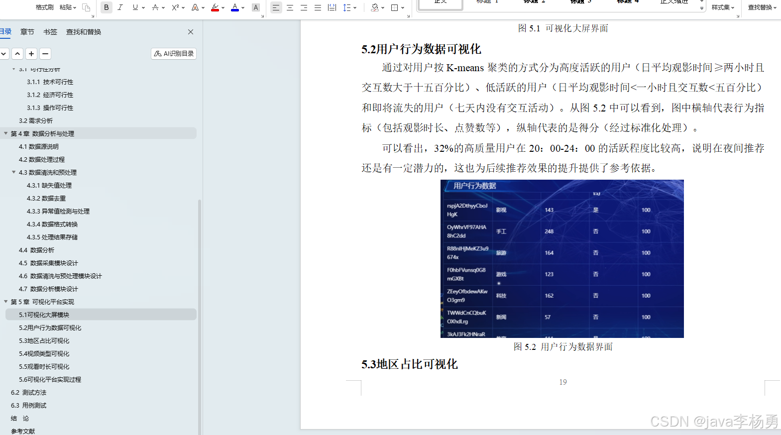Go to 6.3 用例测试 heading
Image resolution: width=781 pixels, height=435 pixels.
28,406
